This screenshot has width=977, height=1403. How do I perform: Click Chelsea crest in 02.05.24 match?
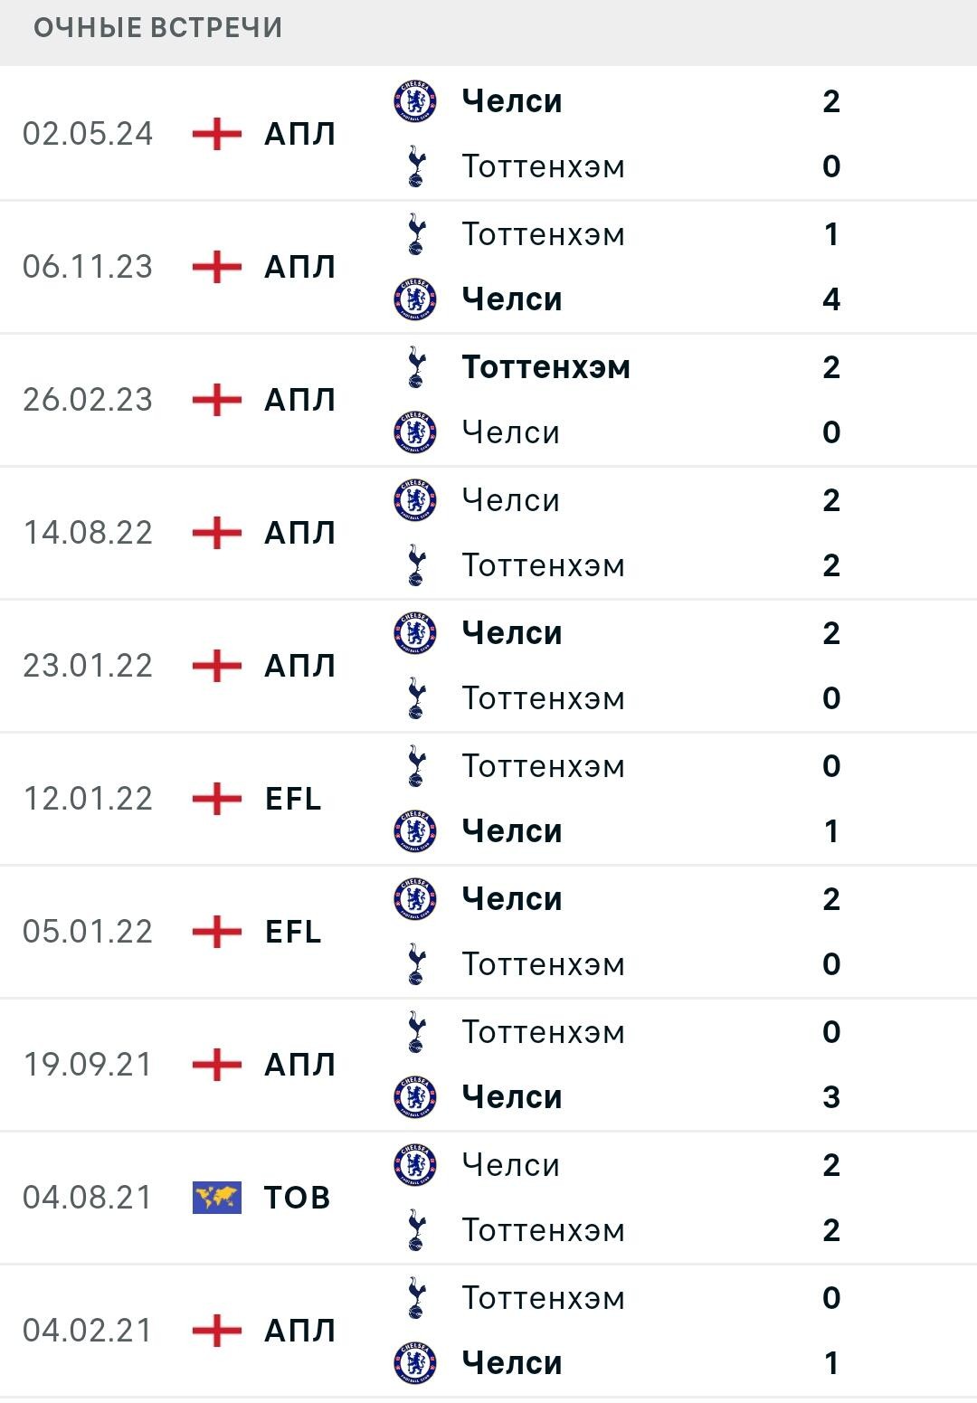point(415,101)
